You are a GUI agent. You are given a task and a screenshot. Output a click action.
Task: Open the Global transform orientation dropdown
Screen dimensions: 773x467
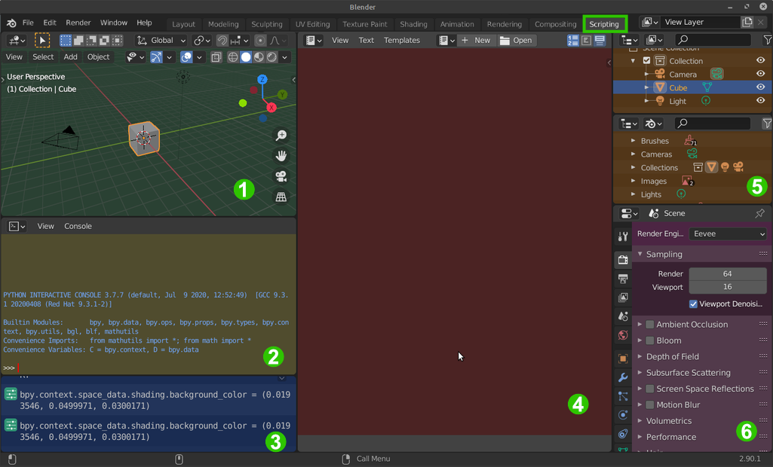click(161, 41)
